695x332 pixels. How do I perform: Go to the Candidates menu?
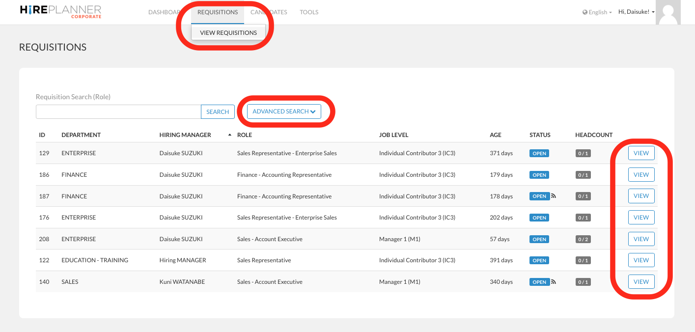(x=269, y=12)
